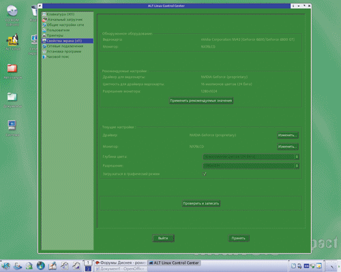Click the Применить рекомендуемые значения button
Screen dimensions: 341x272
(x=201, y=101)
